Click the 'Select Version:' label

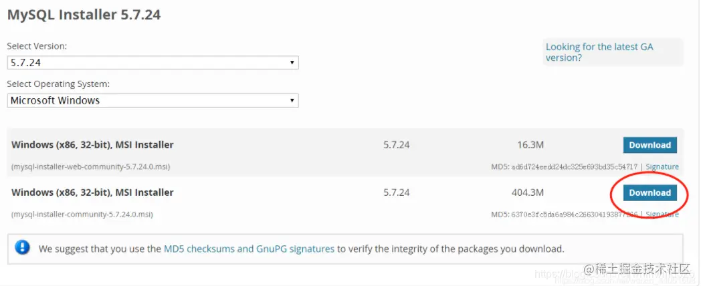(37, 46)
